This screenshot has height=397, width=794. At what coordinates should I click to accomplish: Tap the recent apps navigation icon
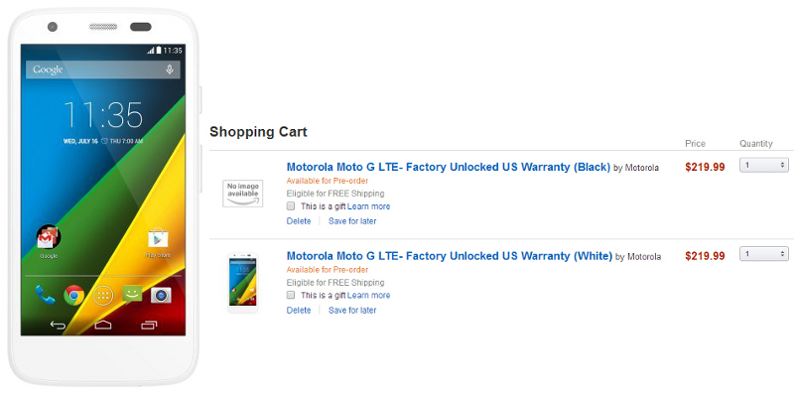pos(150,325)
